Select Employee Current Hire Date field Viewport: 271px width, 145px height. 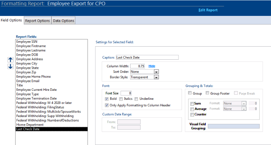(x=51, y=90)
